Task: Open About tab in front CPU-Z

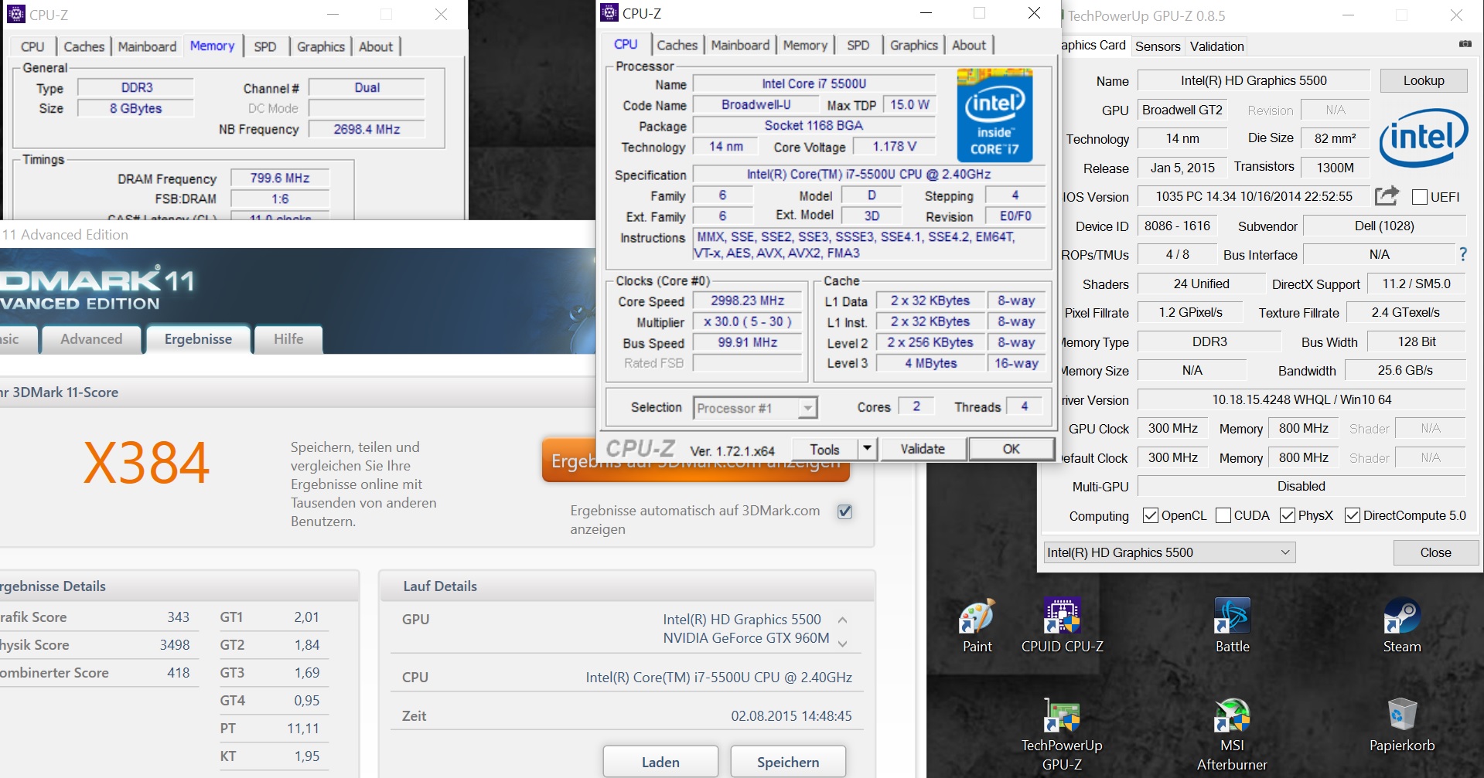Action: (969, 45)
